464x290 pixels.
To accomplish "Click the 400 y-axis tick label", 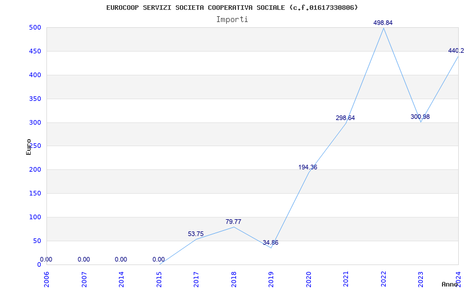I will (35, 75).
